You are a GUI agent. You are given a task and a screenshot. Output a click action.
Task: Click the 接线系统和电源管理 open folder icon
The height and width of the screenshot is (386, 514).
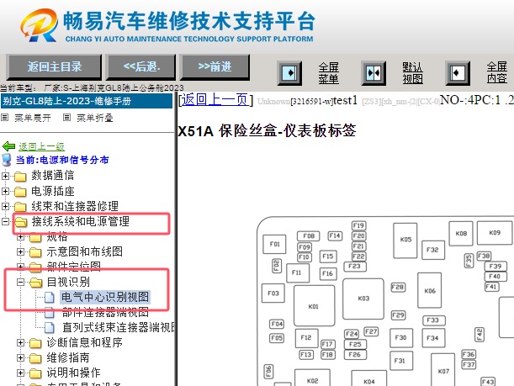pos(21,222)
